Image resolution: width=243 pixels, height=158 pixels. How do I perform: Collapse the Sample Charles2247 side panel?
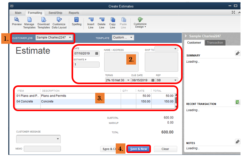[x=186, y=36]
